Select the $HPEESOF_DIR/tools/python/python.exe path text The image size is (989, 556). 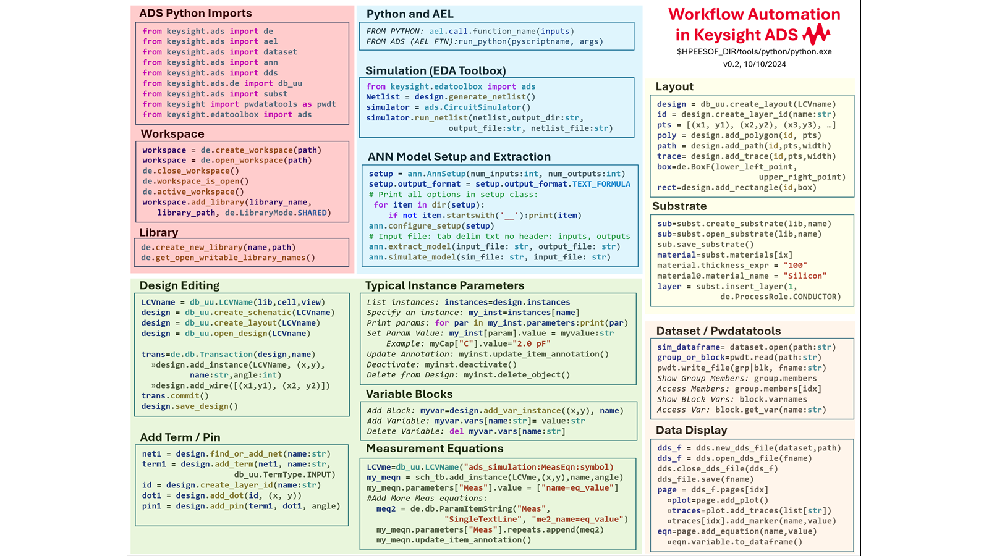[x=753, y=52]
